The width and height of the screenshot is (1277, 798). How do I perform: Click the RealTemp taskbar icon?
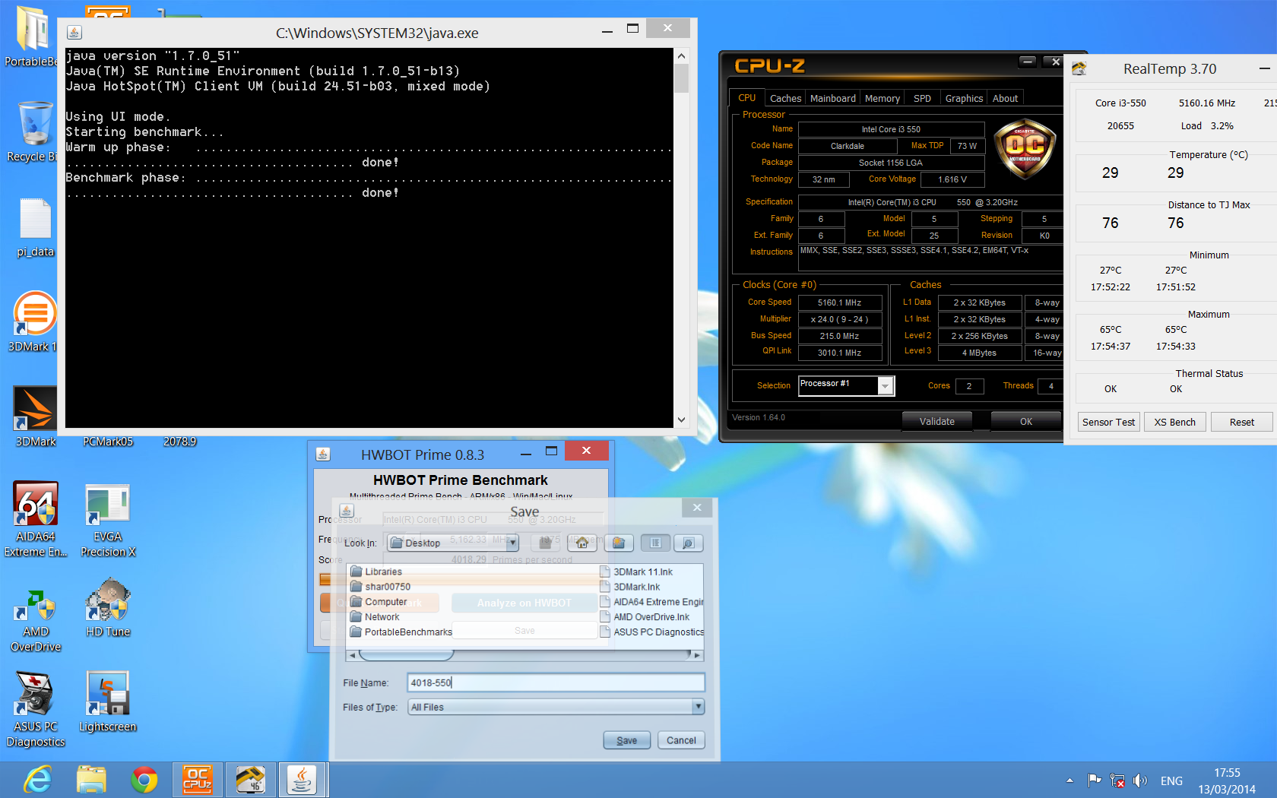coord(250,780)
